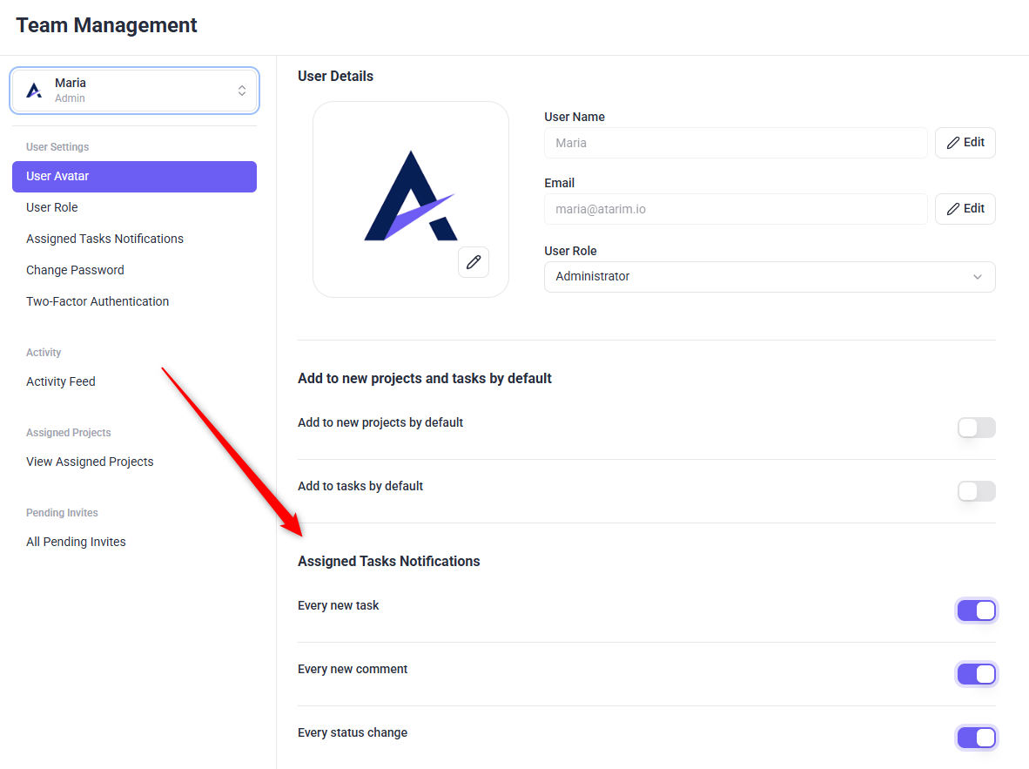Go to User Role sidebar item

click(52, 207)
